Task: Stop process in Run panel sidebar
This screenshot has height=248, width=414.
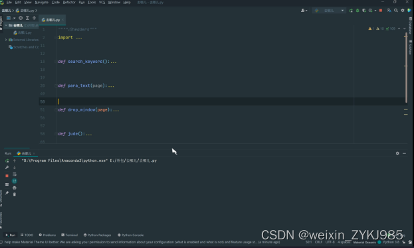Action: (7, 176)
